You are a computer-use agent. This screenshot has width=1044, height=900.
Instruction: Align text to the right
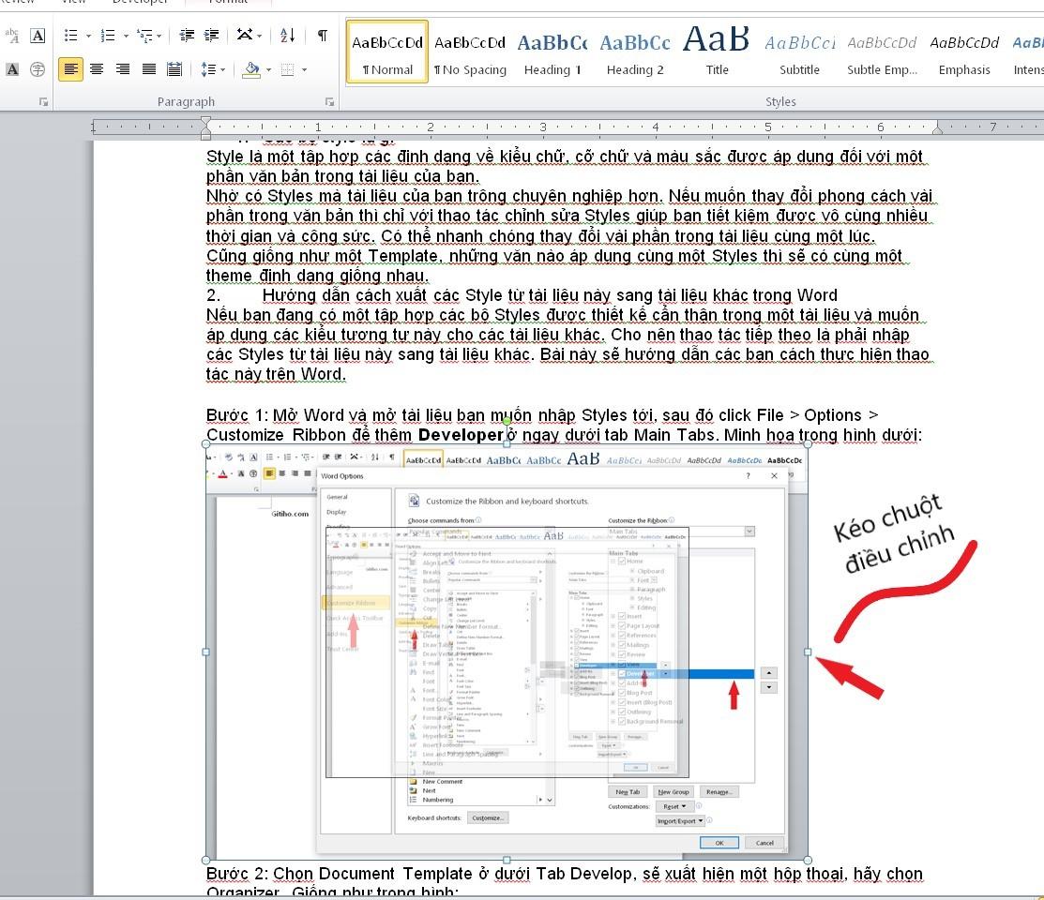coord(123,69)
